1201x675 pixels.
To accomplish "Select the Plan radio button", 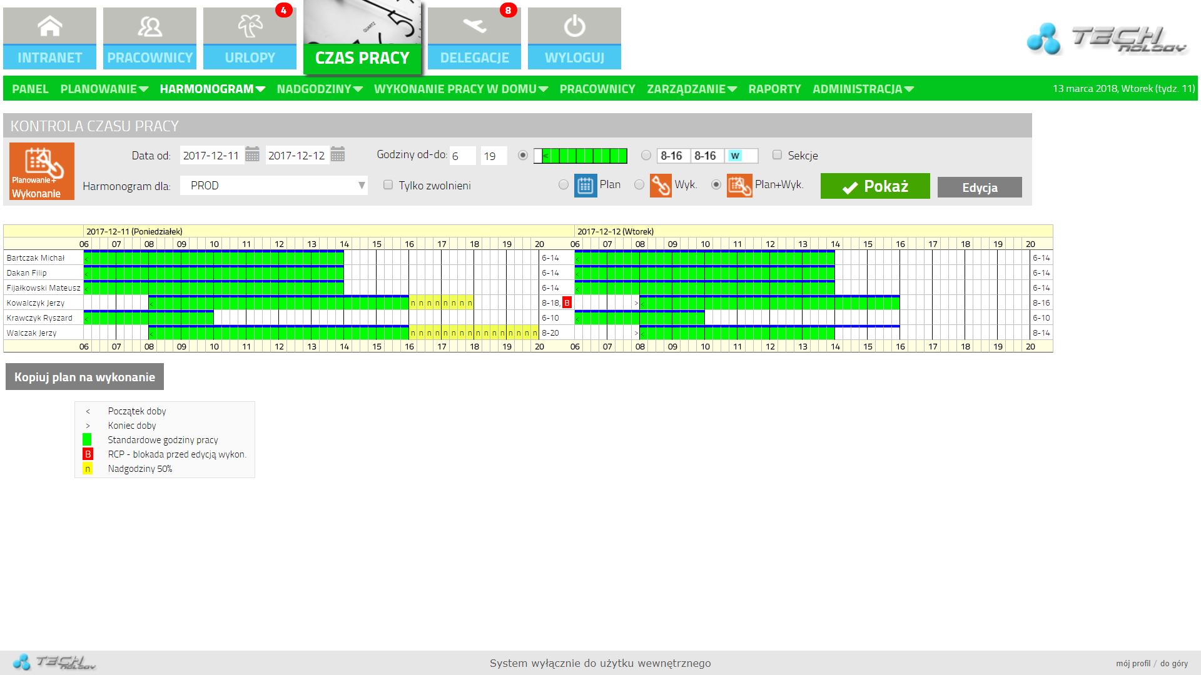I will (x=564, y=185).
